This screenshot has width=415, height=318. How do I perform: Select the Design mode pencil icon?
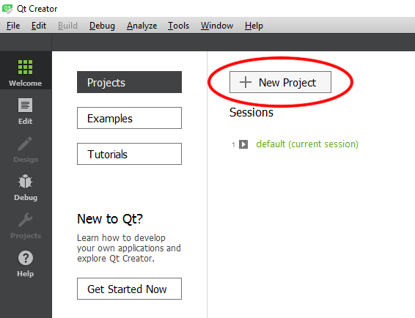(x=25, y=144)
